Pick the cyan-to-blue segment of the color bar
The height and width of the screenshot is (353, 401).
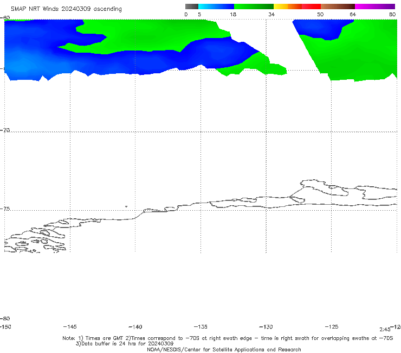(216, 7)
